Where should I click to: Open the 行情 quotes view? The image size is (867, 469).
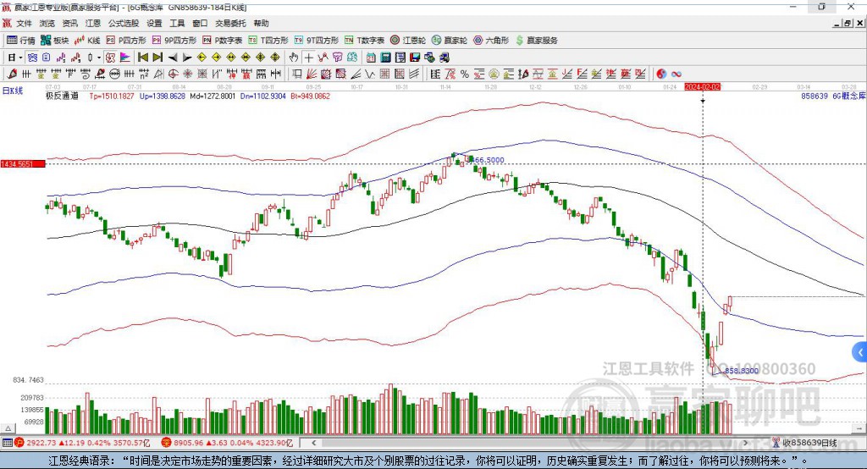point(20,40)
